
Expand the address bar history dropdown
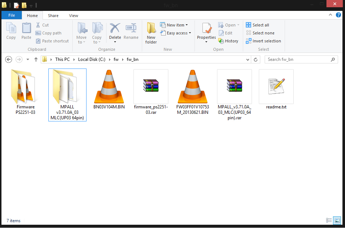point(248,59)
